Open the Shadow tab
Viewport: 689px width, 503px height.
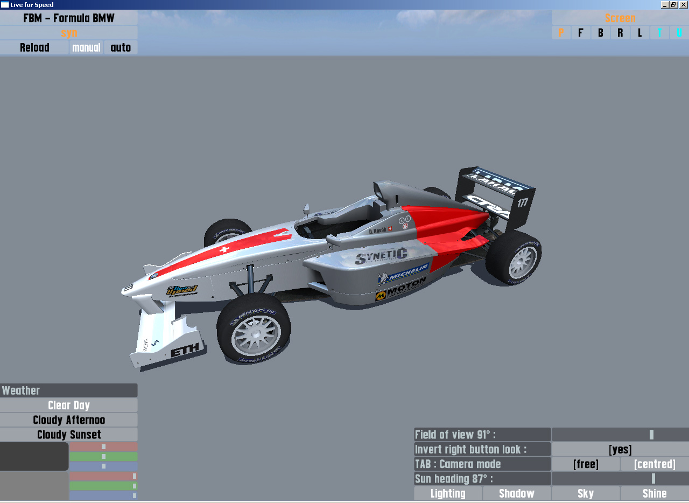pos(517,493)
